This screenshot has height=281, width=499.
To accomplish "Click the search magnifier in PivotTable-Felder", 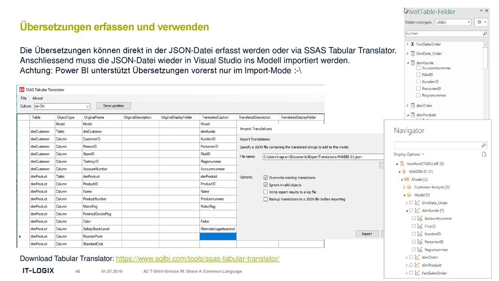I will [x=485, y=34].
